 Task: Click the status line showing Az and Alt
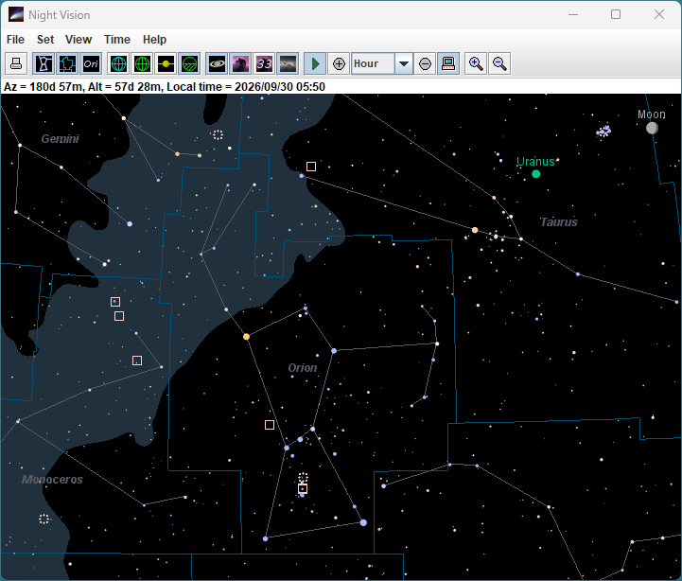[x=165, y=87]
